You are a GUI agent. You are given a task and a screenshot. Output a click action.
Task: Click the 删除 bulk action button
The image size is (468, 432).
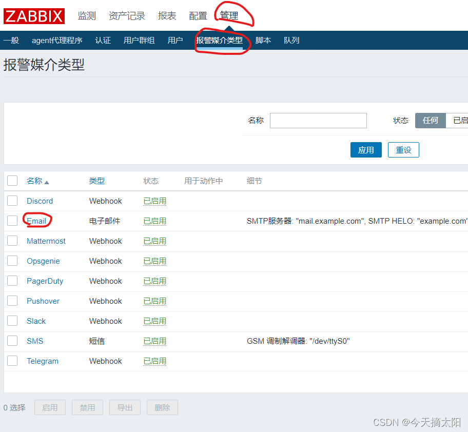click(x=162, y=407)
